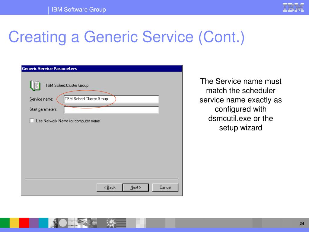Click the 'IBM Software Group' header text
The height and width of the screenshot is (232, 309).
(79, 9)
